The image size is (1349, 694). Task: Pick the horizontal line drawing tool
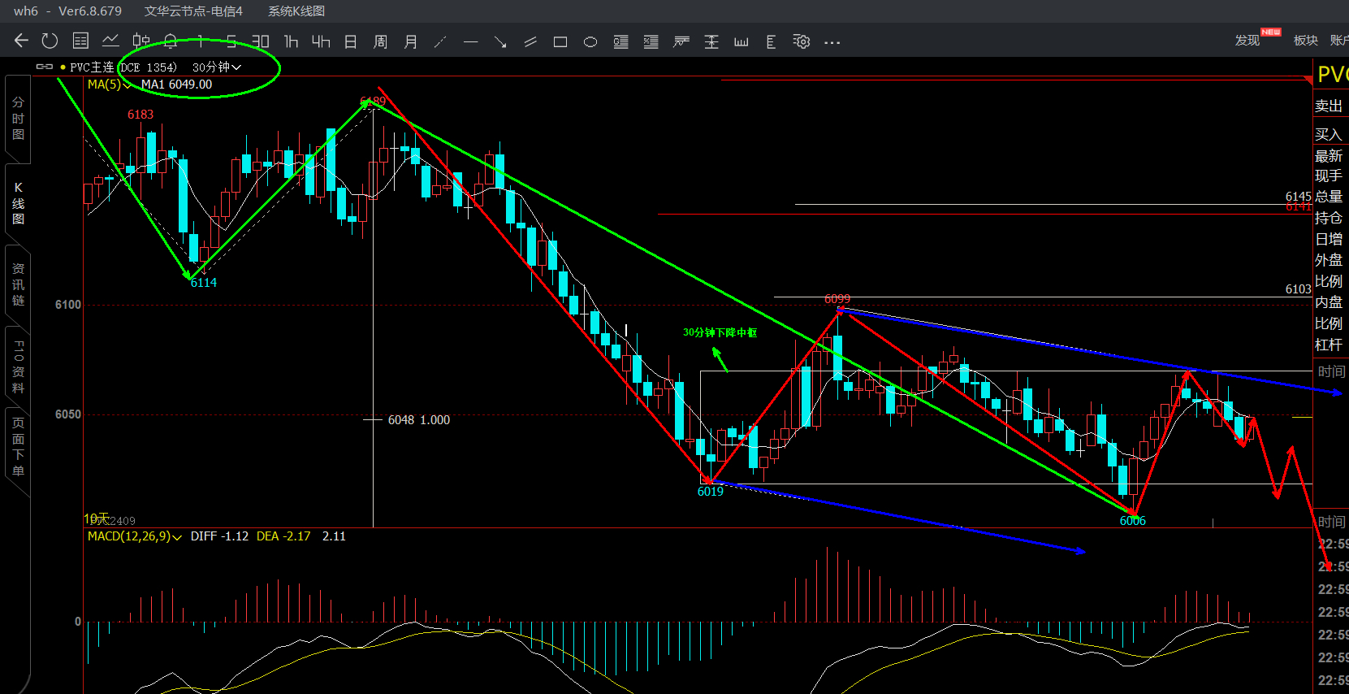tap(471, 41)
